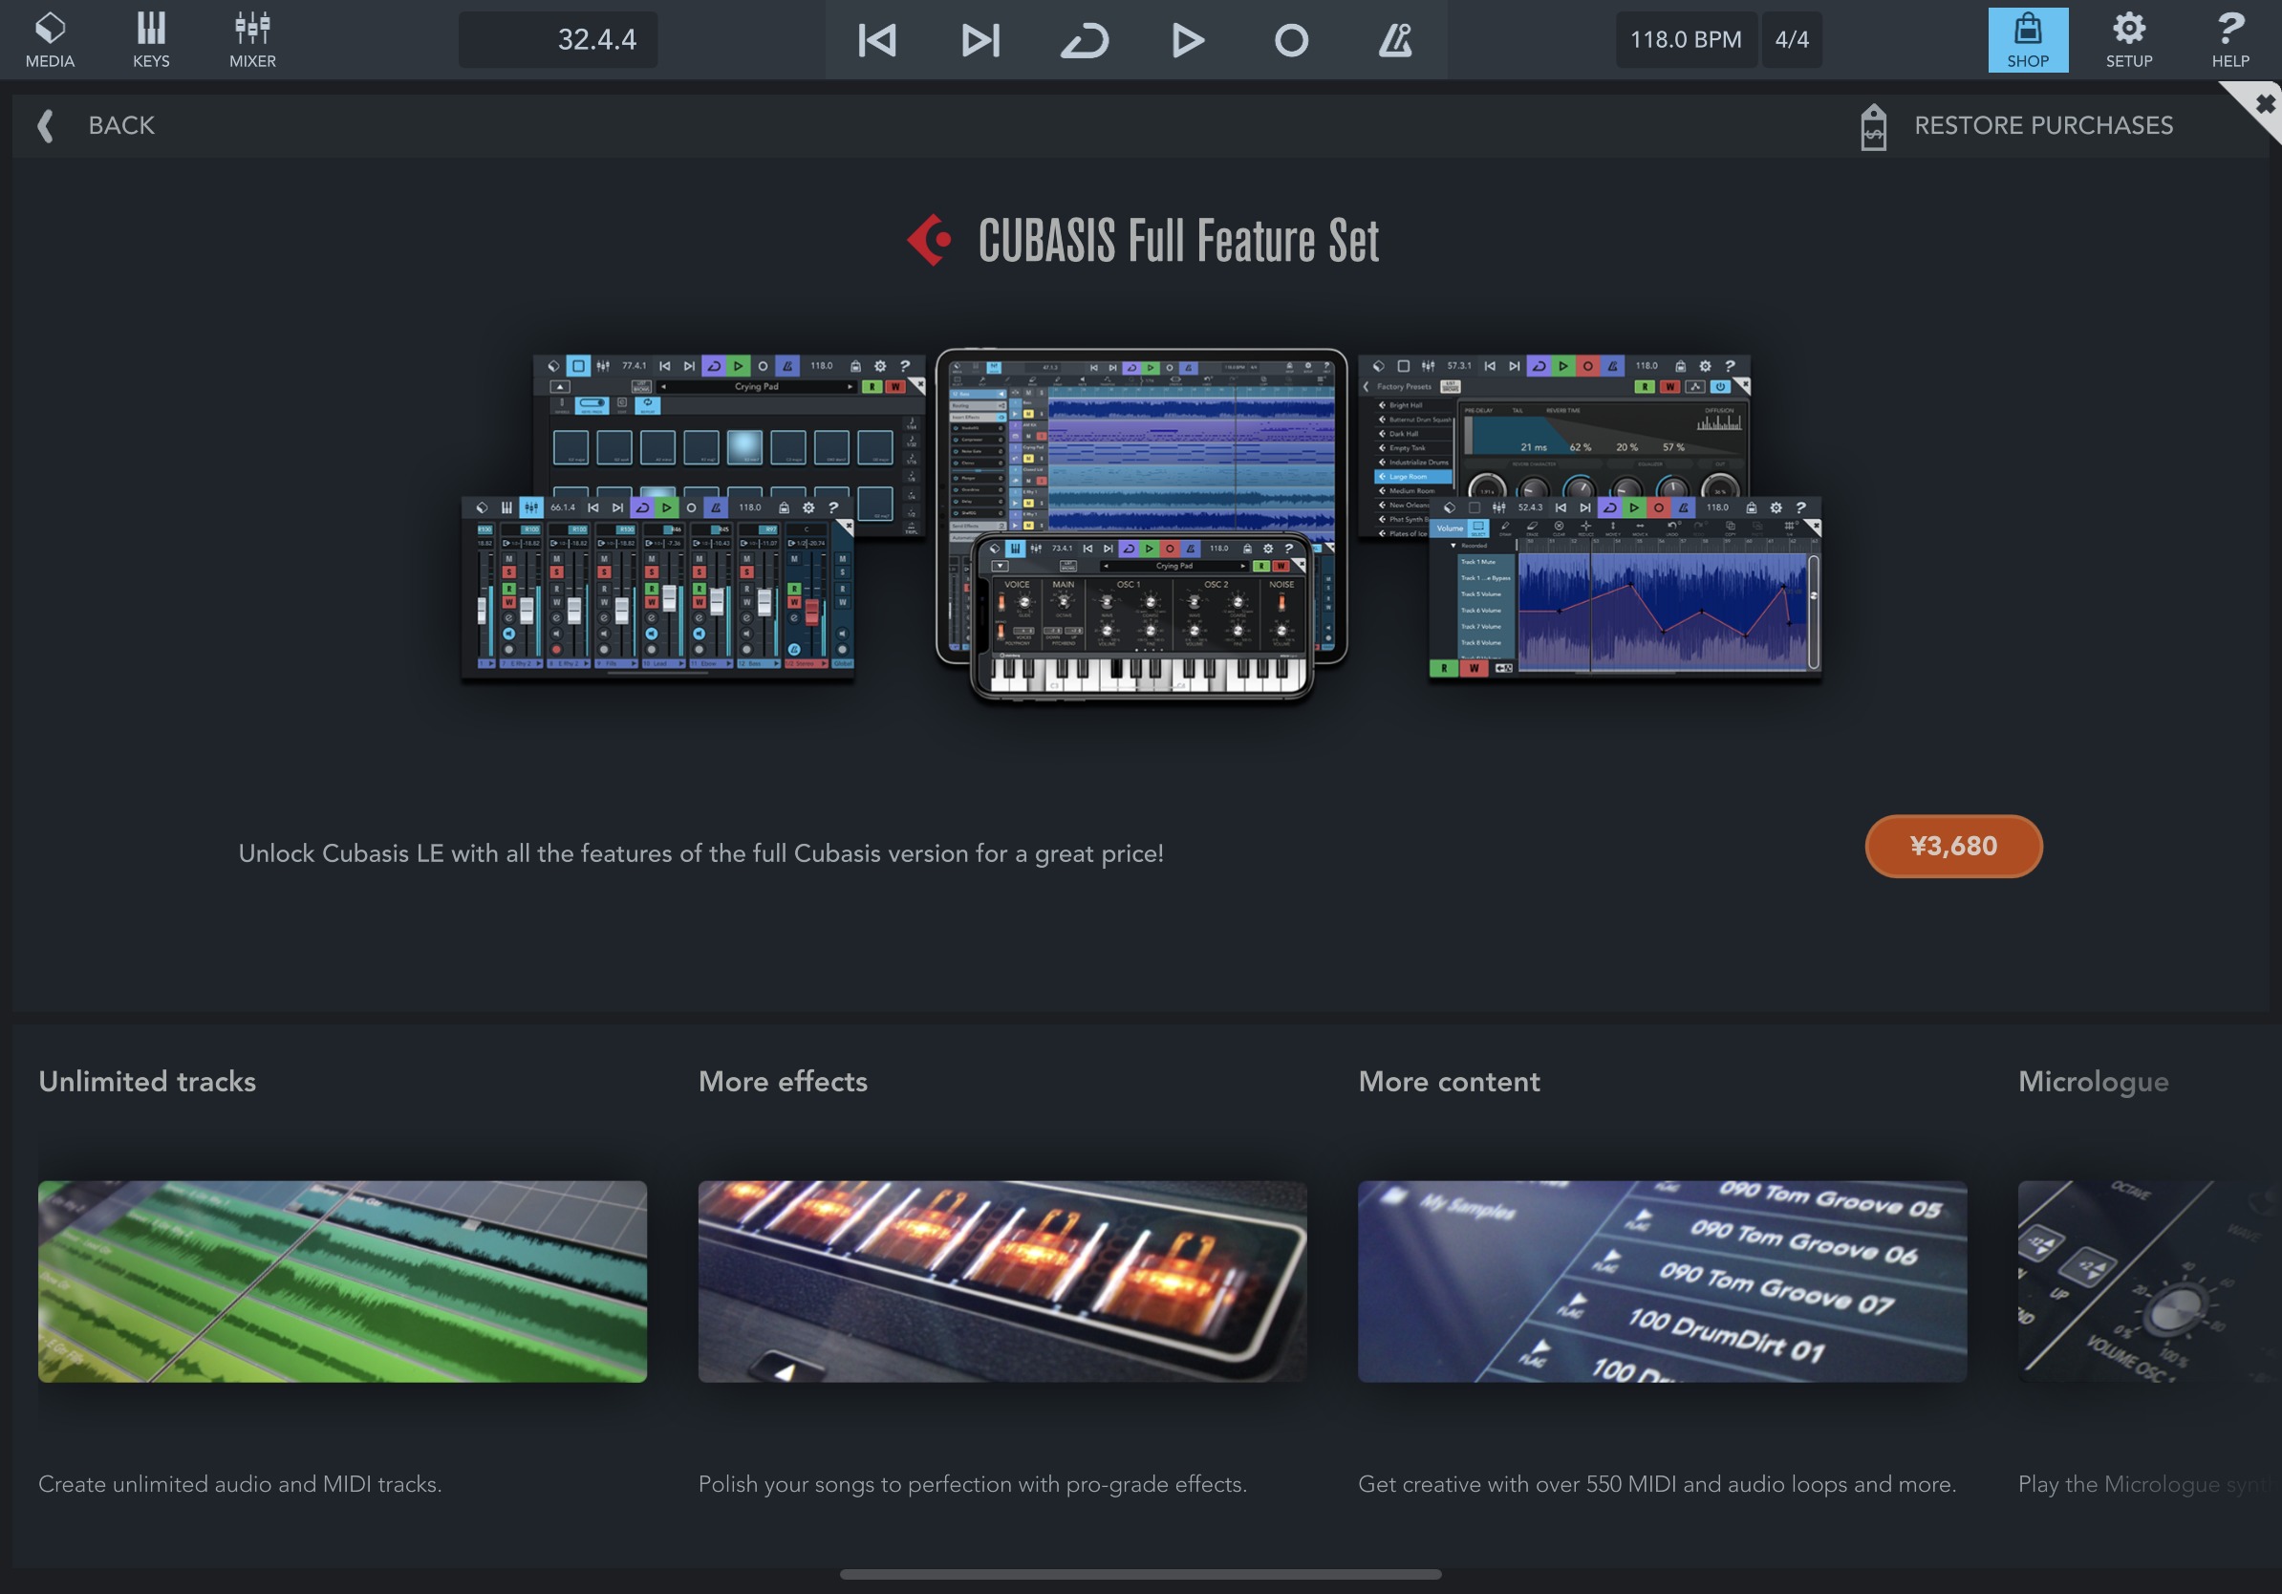Screen dimensions: 2282x1594
Task: Open the Keys keyboard panel
Action: [x=151, y=40]
